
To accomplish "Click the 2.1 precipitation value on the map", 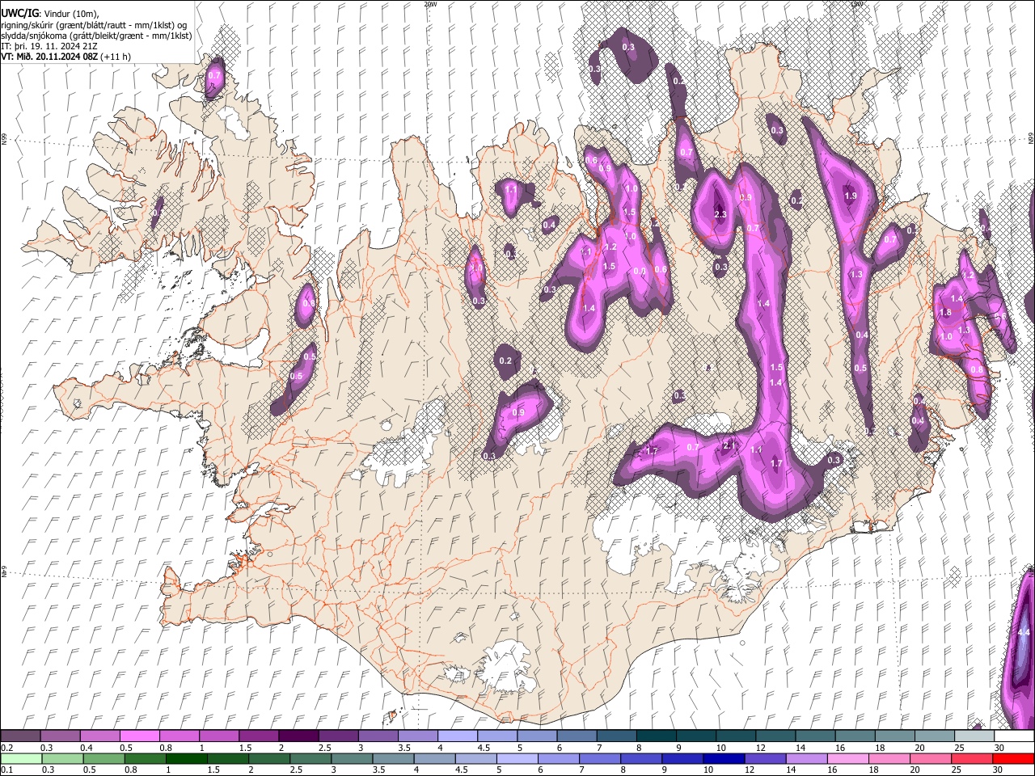I will [729, 445].
